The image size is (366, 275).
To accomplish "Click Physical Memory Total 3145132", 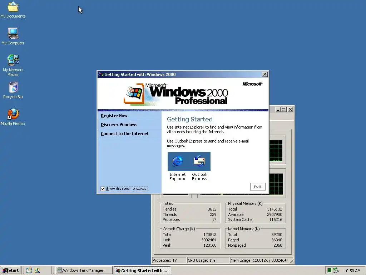I will point(274,209).
